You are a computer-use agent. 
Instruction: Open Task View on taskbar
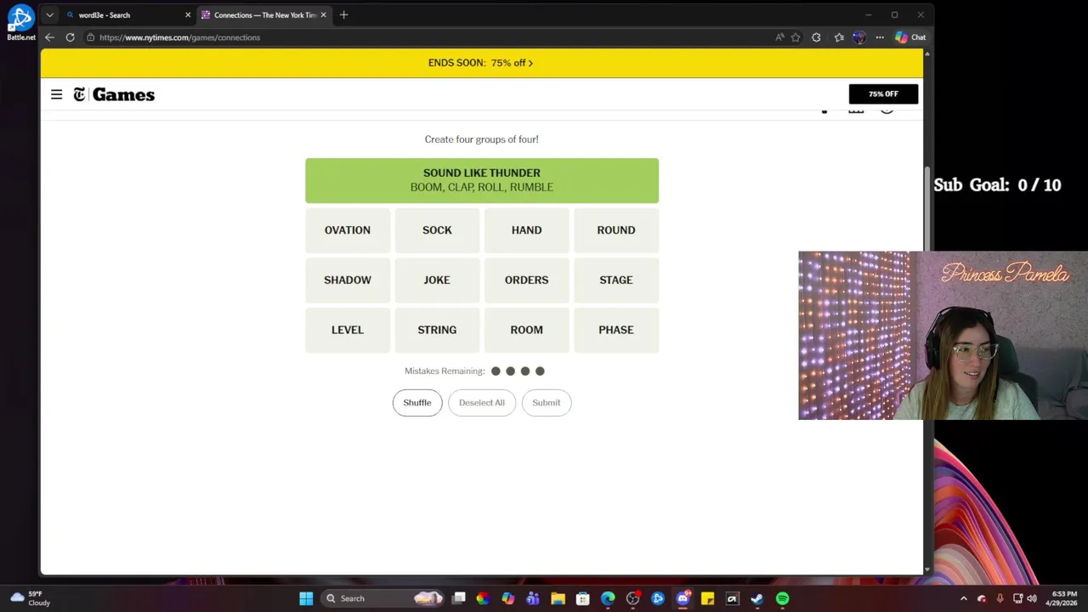458,598
